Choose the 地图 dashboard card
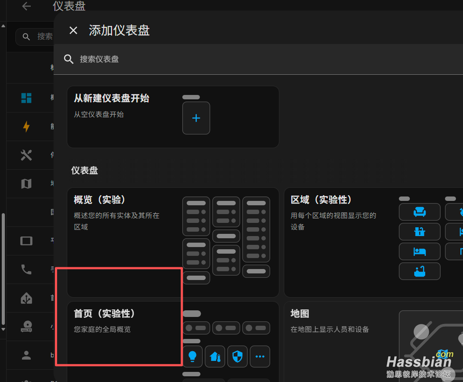463x382 pixels. pyautogui.click(x=373, y=342)
